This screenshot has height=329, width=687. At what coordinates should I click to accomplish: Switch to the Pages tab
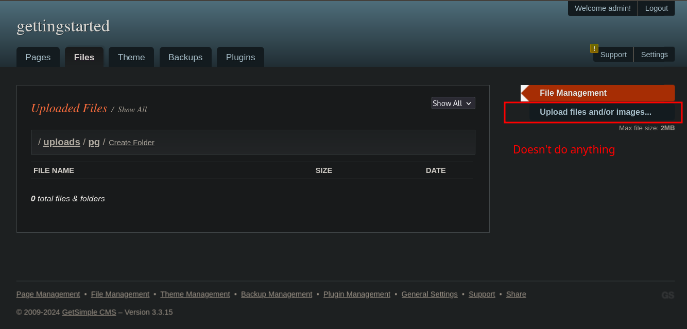(38, 57)
